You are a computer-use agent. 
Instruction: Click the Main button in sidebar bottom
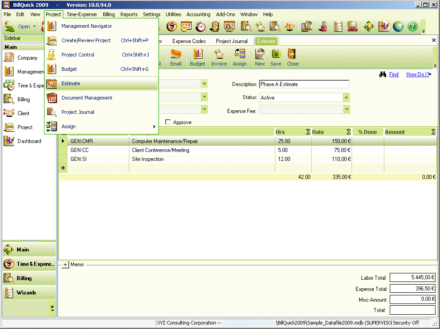click(x=29, y=249)
